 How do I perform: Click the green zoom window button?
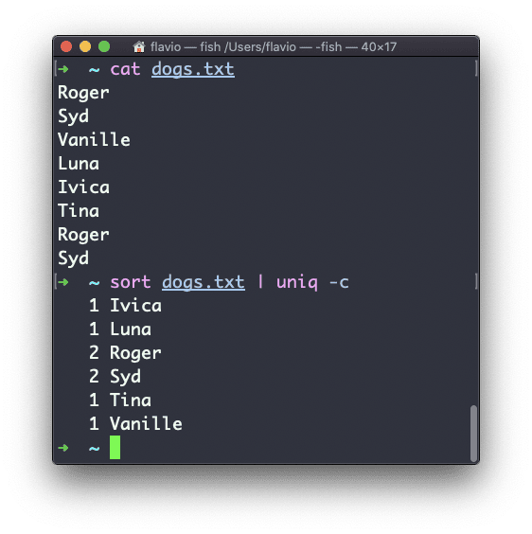[104, 46]
